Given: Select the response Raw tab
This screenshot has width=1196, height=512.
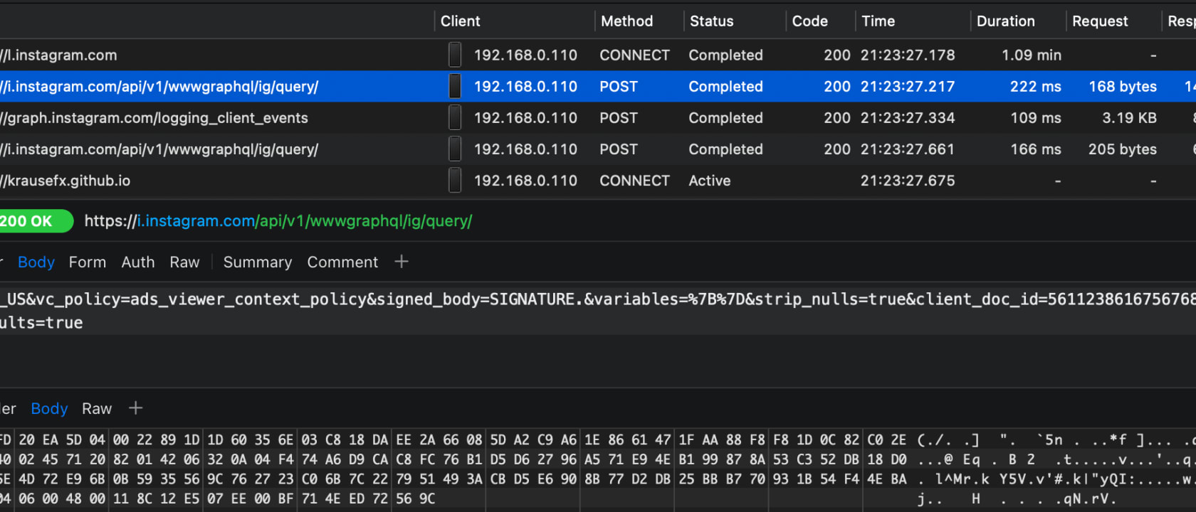Looking at the screenshot, I should tap(97, 408).
